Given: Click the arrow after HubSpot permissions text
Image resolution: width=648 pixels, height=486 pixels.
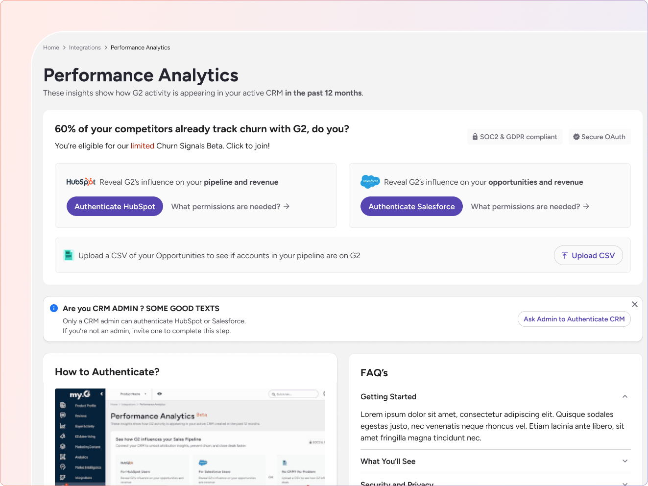Looking at the screenshot, I should pyautogui.click(x=286, y=206).
